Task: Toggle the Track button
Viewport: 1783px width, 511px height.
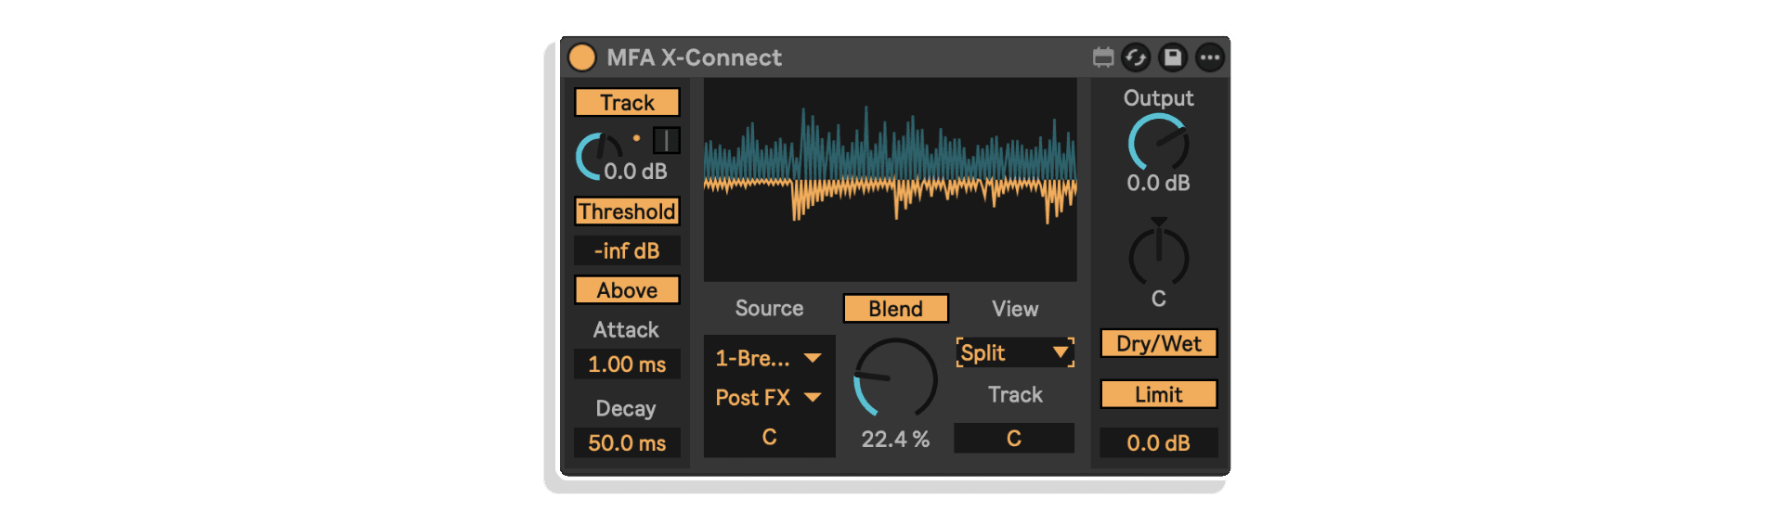Action: [627, 102]
